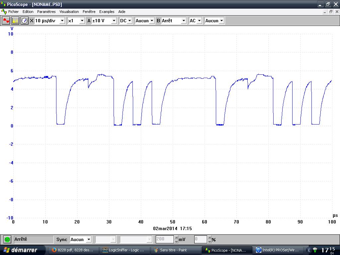The image size is (340, 255).
Task: Click the 200 mV trigger level field
Action: (x=165, y=239)
